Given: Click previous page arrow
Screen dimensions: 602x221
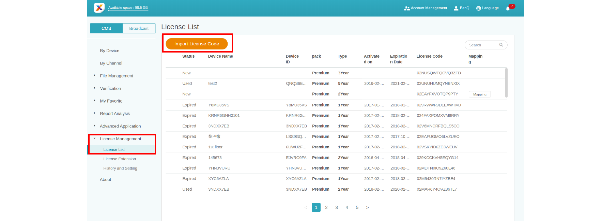Looking at the screenshot, I should [x=306, y=207].
